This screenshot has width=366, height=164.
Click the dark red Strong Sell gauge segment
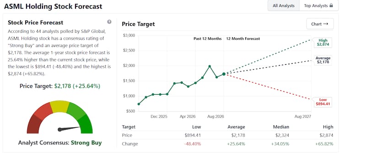34,124
